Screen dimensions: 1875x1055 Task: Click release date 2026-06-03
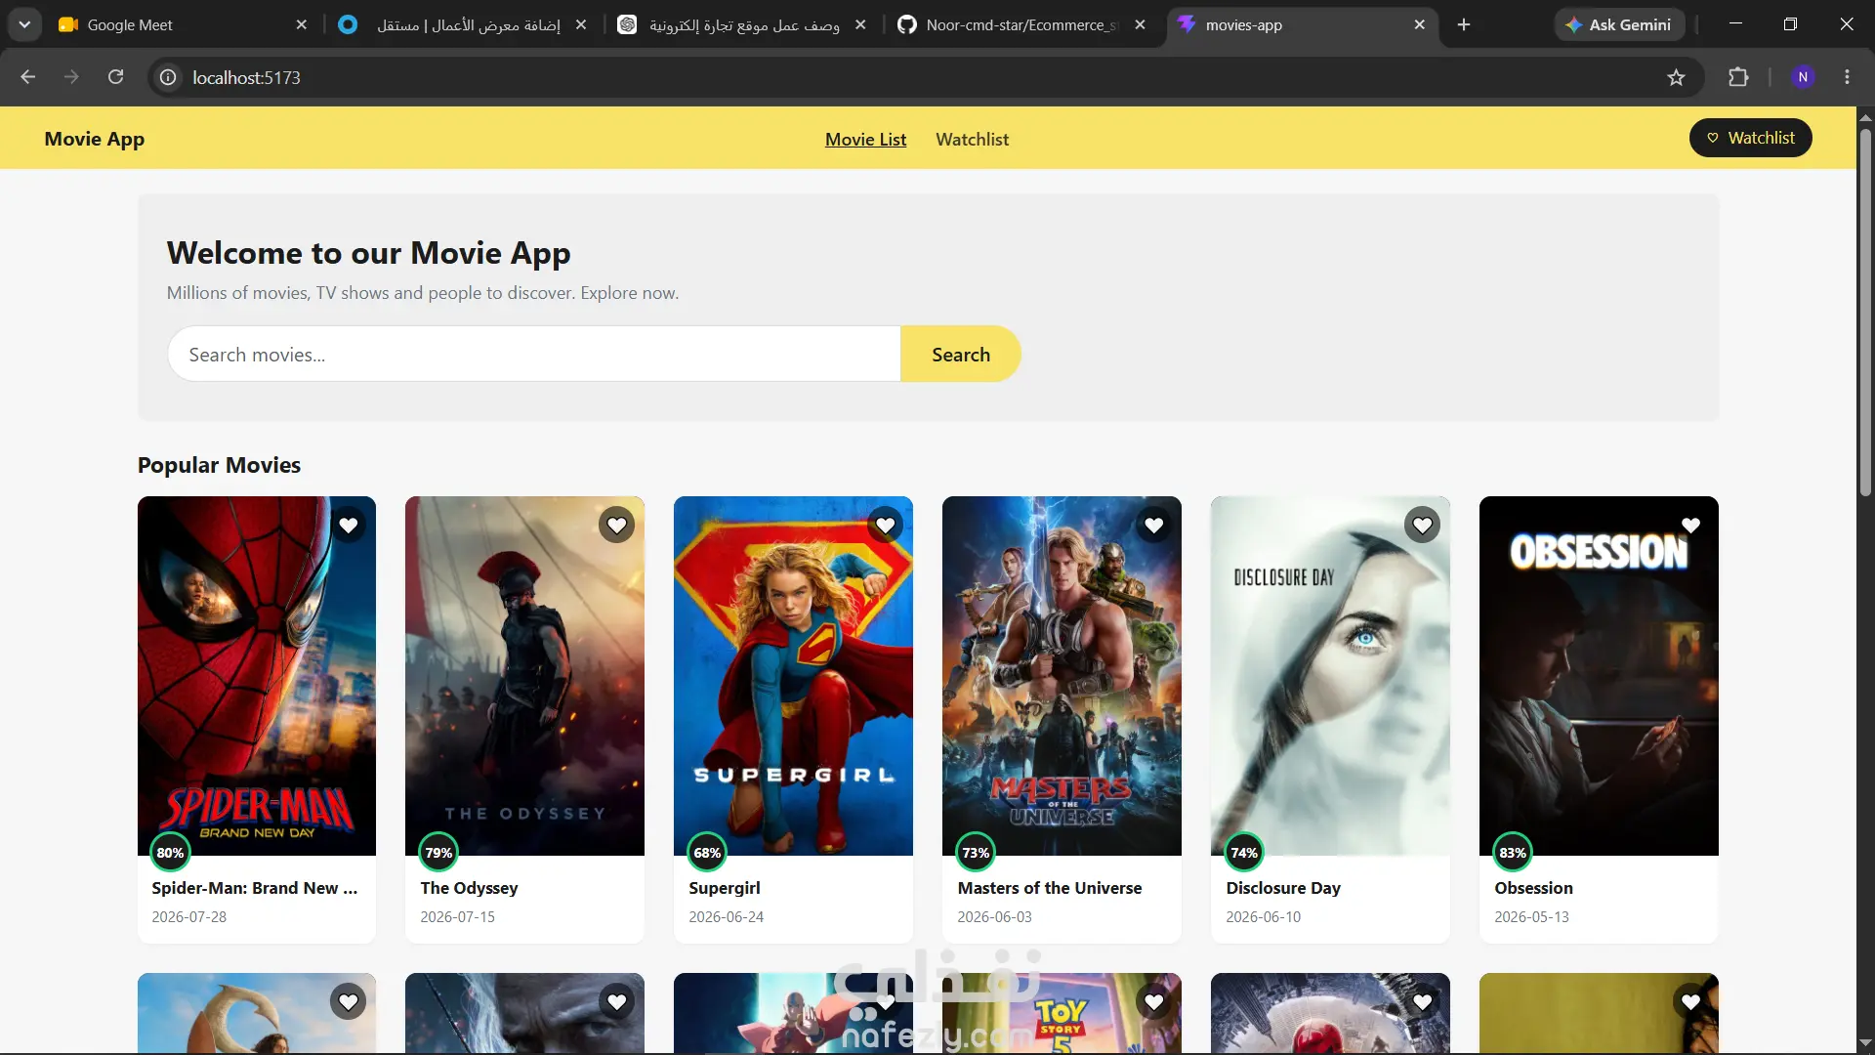[995, 917]
